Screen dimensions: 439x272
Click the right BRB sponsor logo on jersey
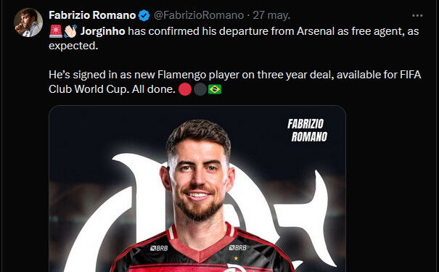(x=238, y=247)
